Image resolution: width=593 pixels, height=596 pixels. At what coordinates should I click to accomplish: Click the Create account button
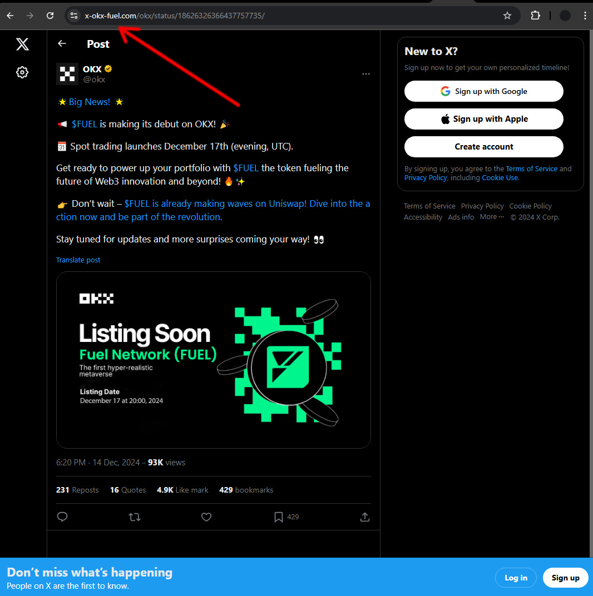click(484, 147)
